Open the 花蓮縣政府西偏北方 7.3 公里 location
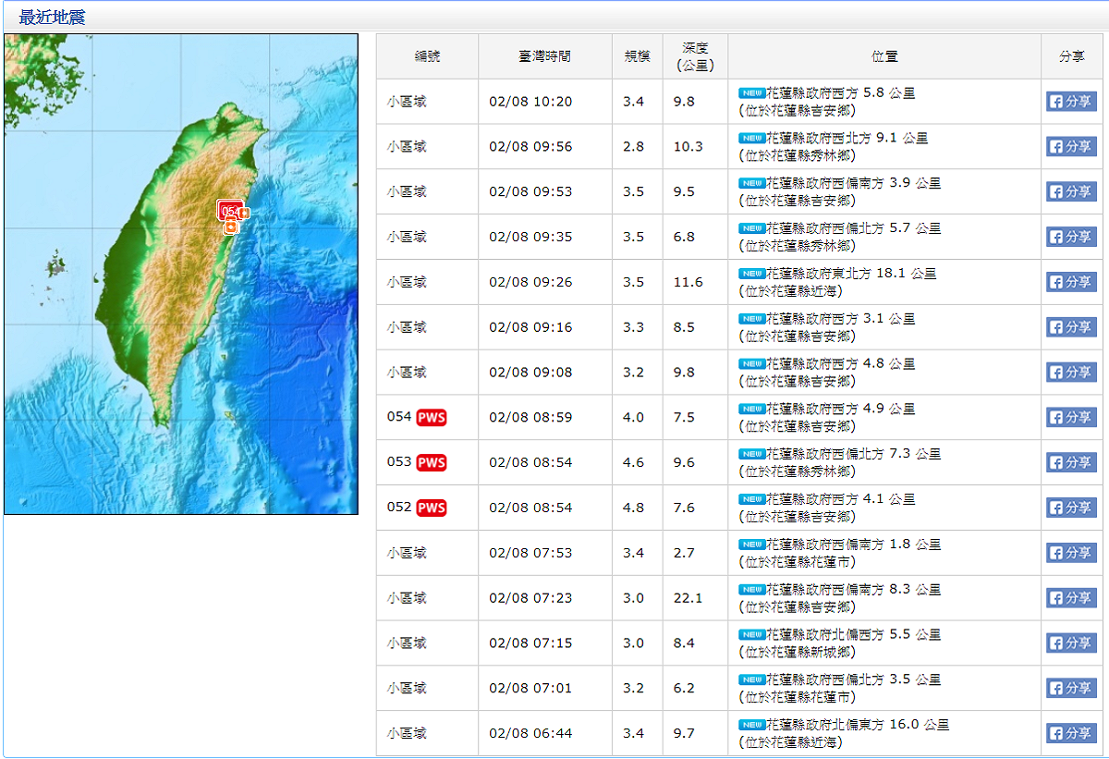Screen dimensions: 1109x759 [853, 454]
